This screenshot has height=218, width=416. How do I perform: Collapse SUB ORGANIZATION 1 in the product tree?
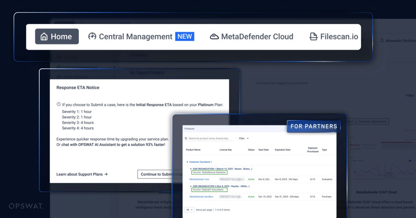click(x=190, y=169)
